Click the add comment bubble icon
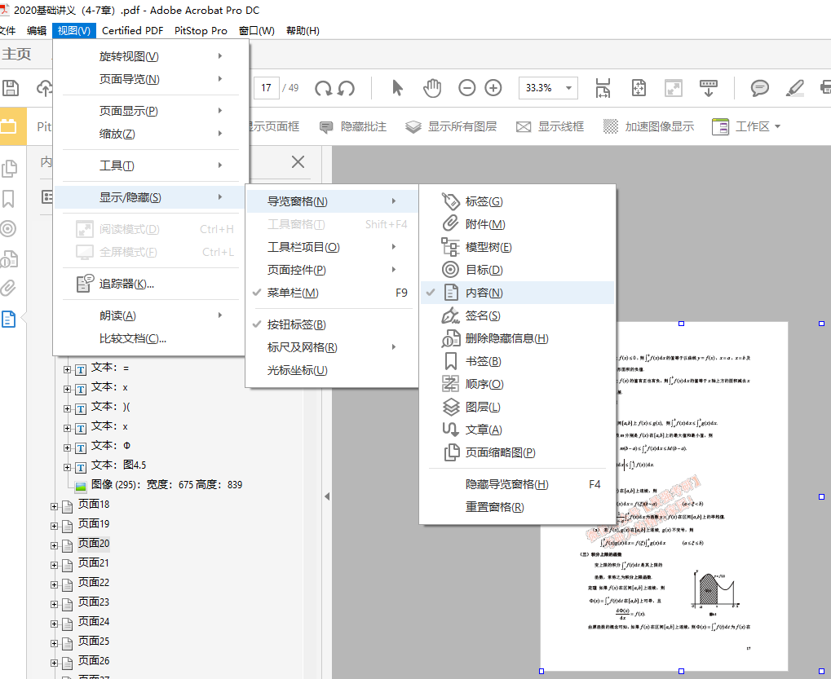Image resolution: width=831 pixels, height=679 pixels. 759,88
